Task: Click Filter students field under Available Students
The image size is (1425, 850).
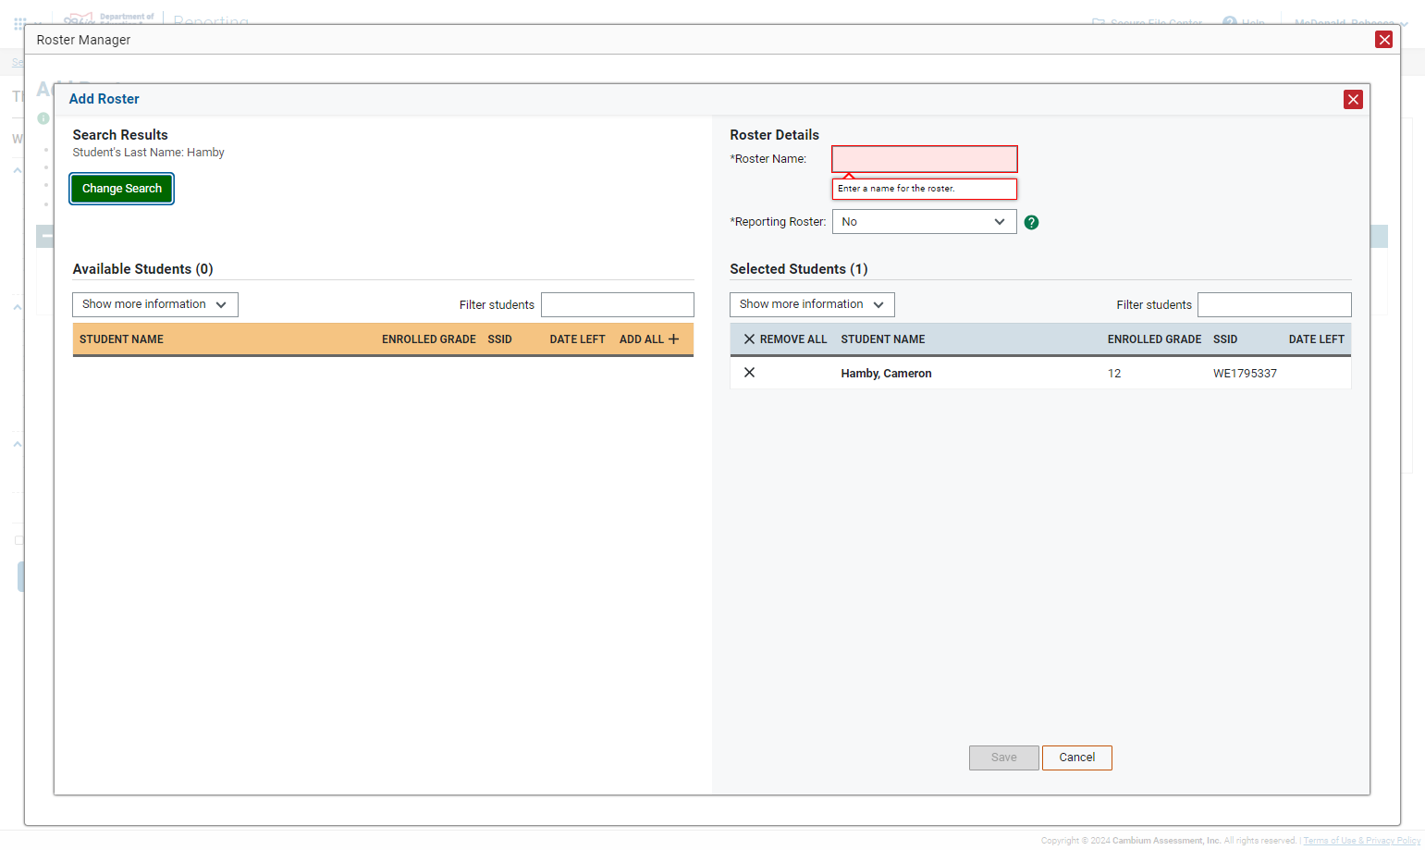Action: pos(618,305)
